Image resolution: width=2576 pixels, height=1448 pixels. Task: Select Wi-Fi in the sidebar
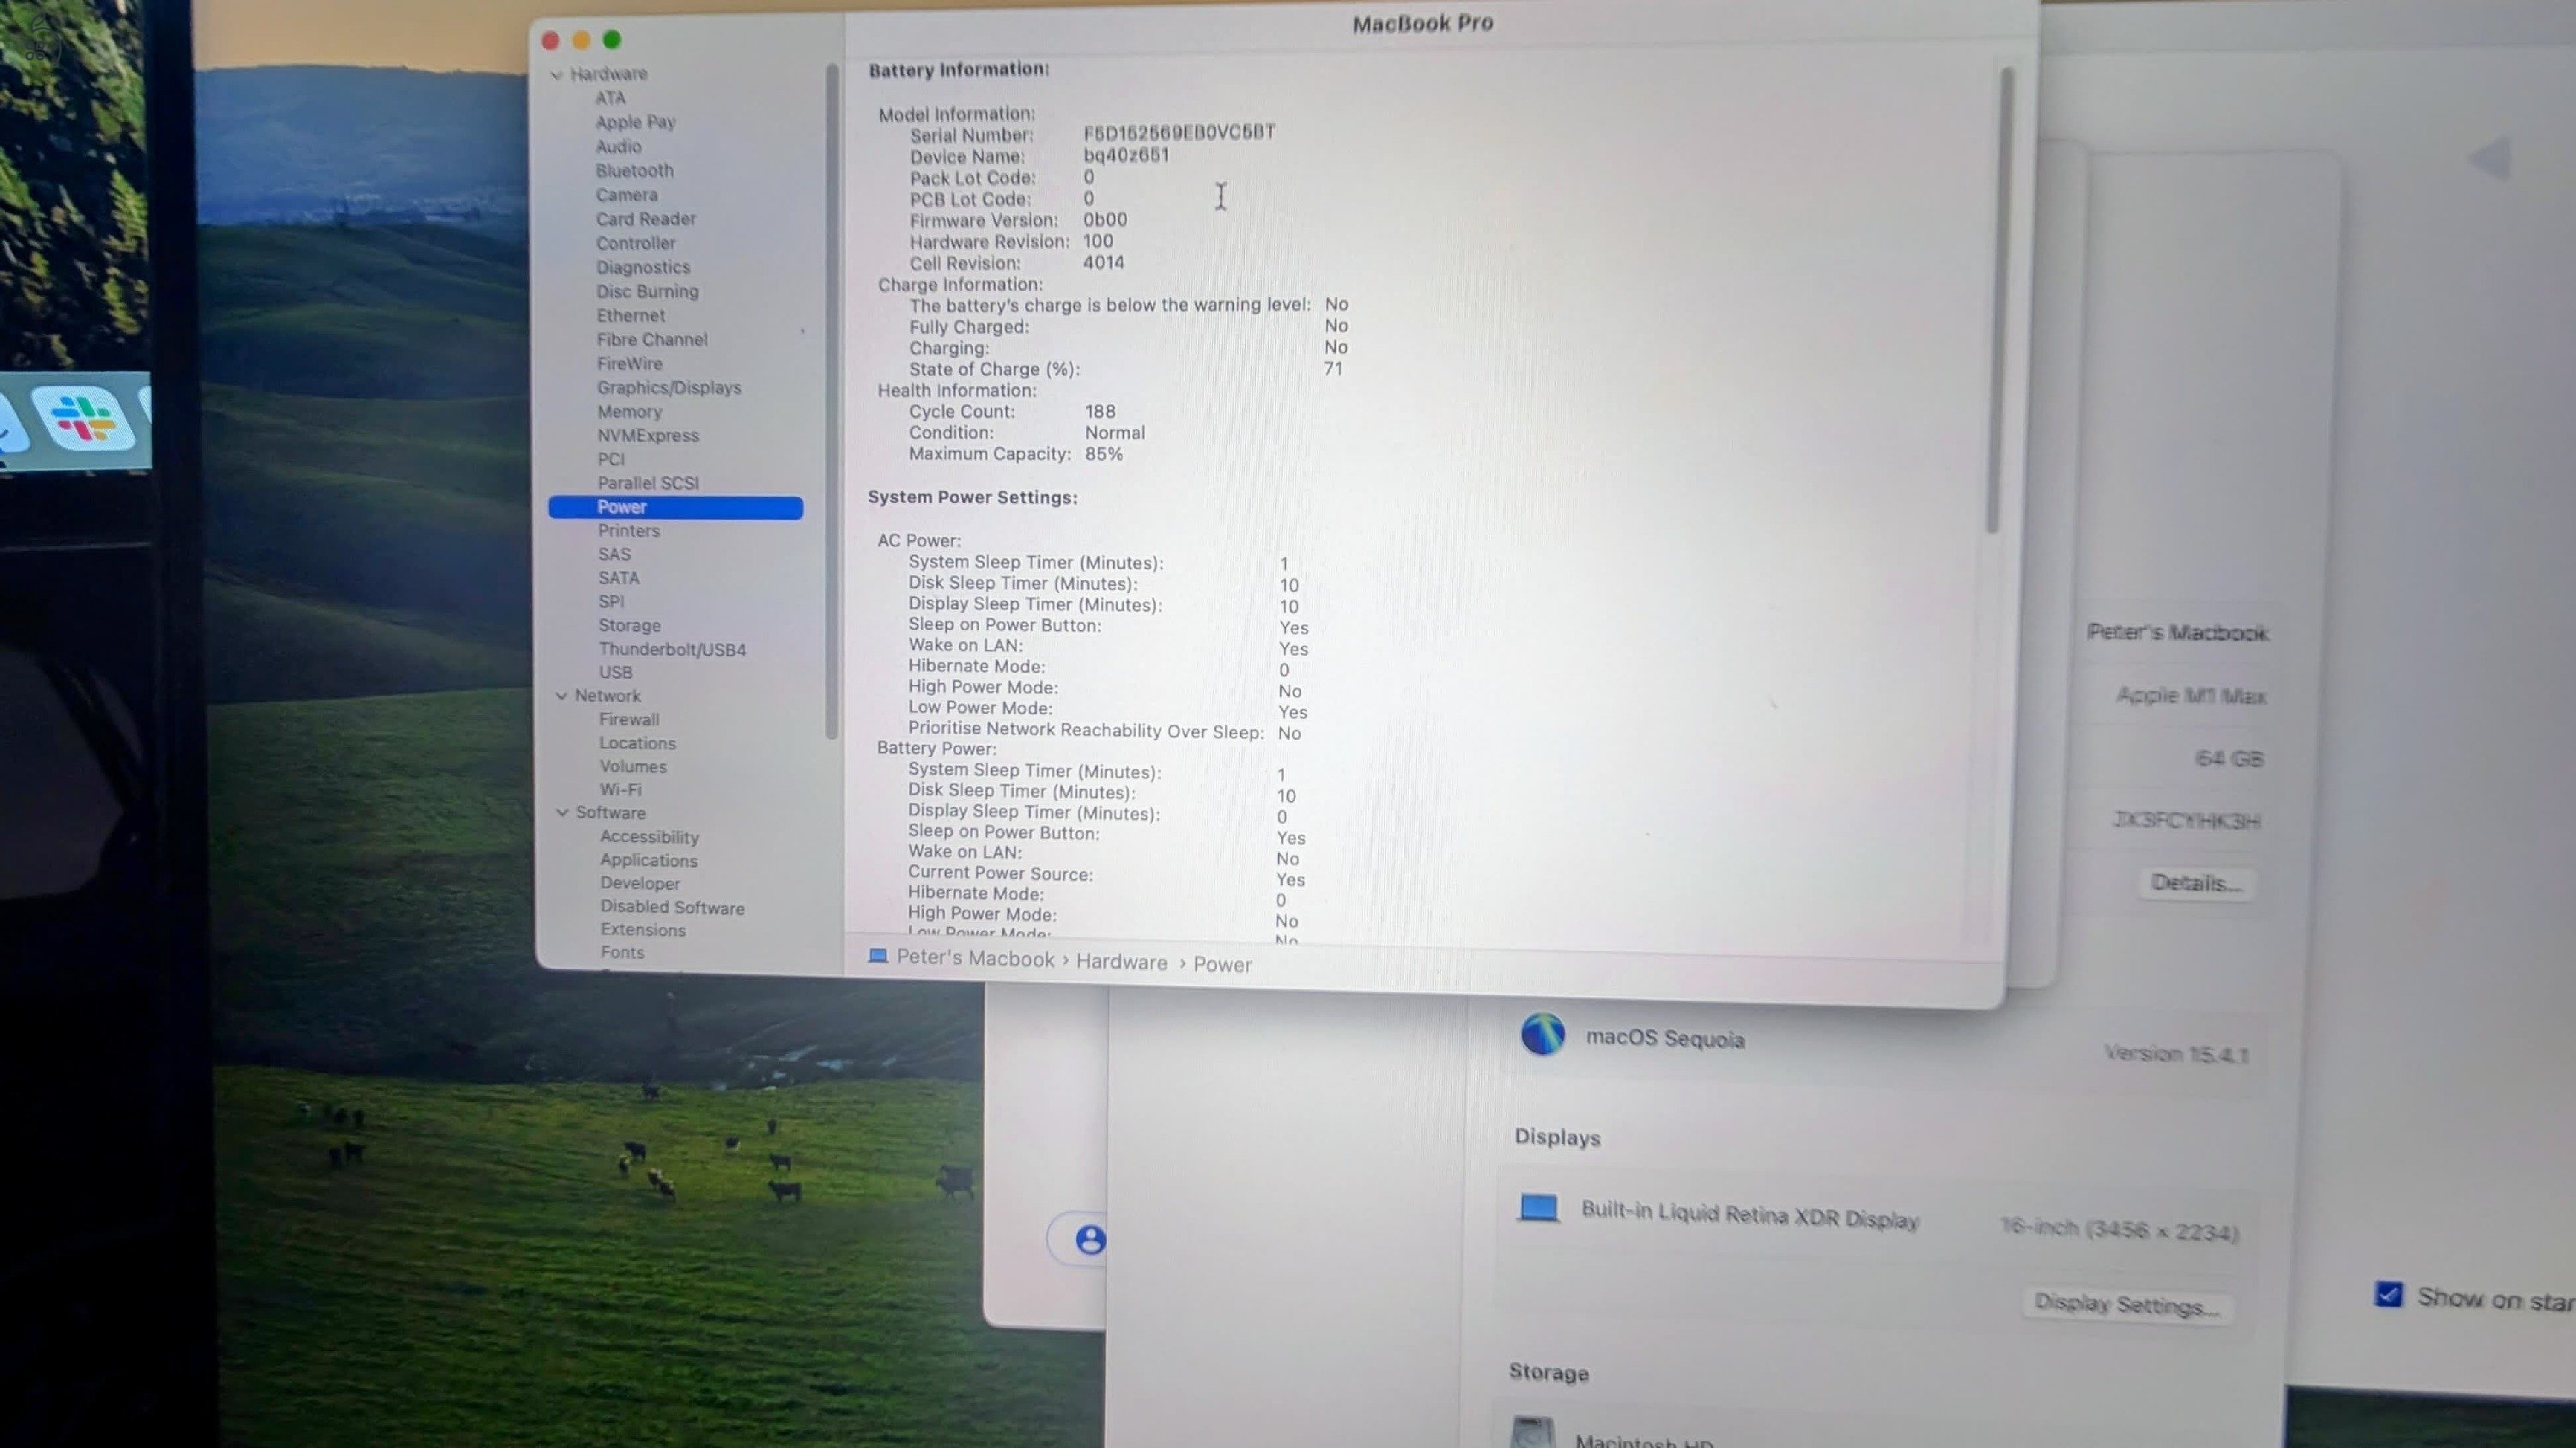[x=620, y=790]
